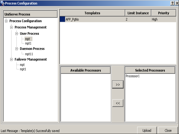Click the Close button at bottom

click(168, 130)
